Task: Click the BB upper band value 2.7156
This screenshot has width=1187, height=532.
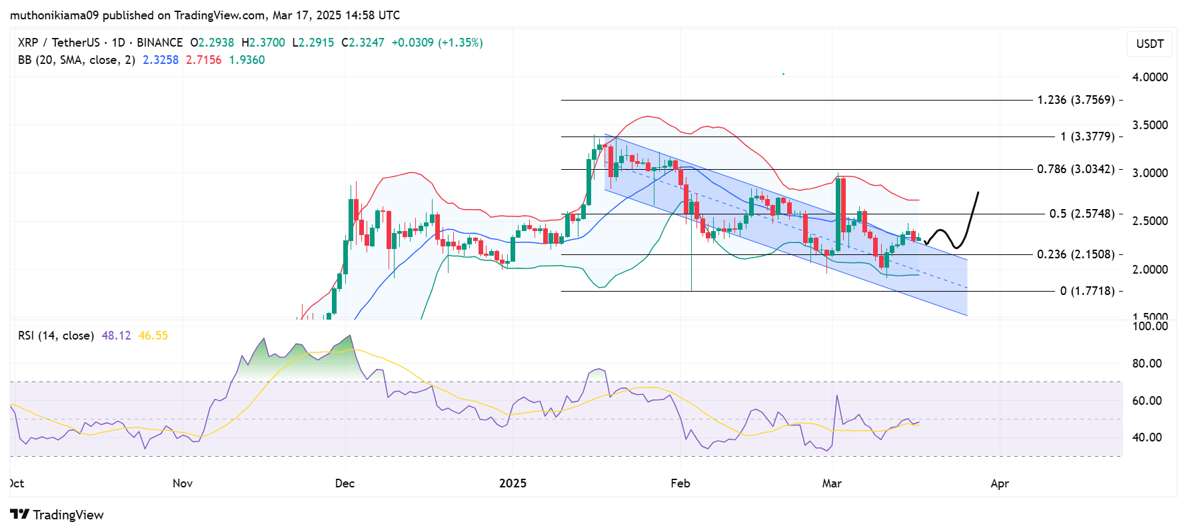Action: (204, 60)
